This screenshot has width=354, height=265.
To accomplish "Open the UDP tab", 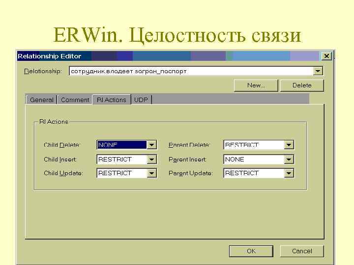I will click(141, 100).
